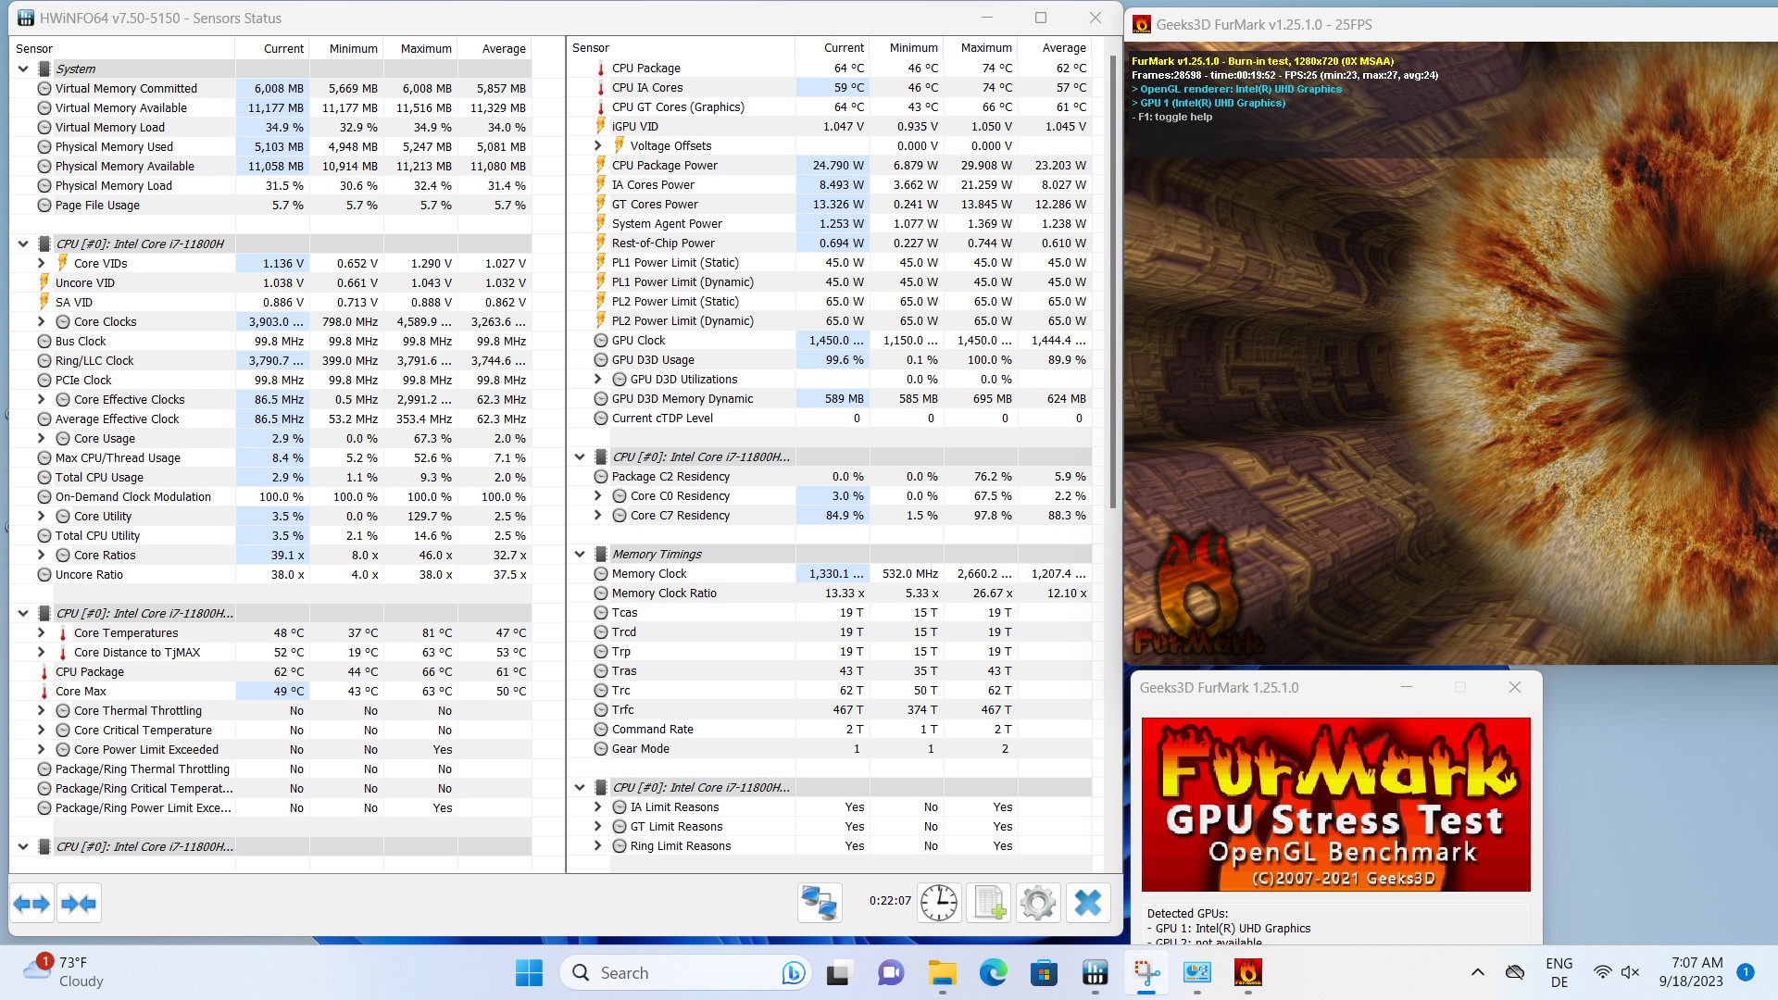Select the Core Thermal Throttling row
Viewport: 1778px width, 1000px height.
(270, 710)
